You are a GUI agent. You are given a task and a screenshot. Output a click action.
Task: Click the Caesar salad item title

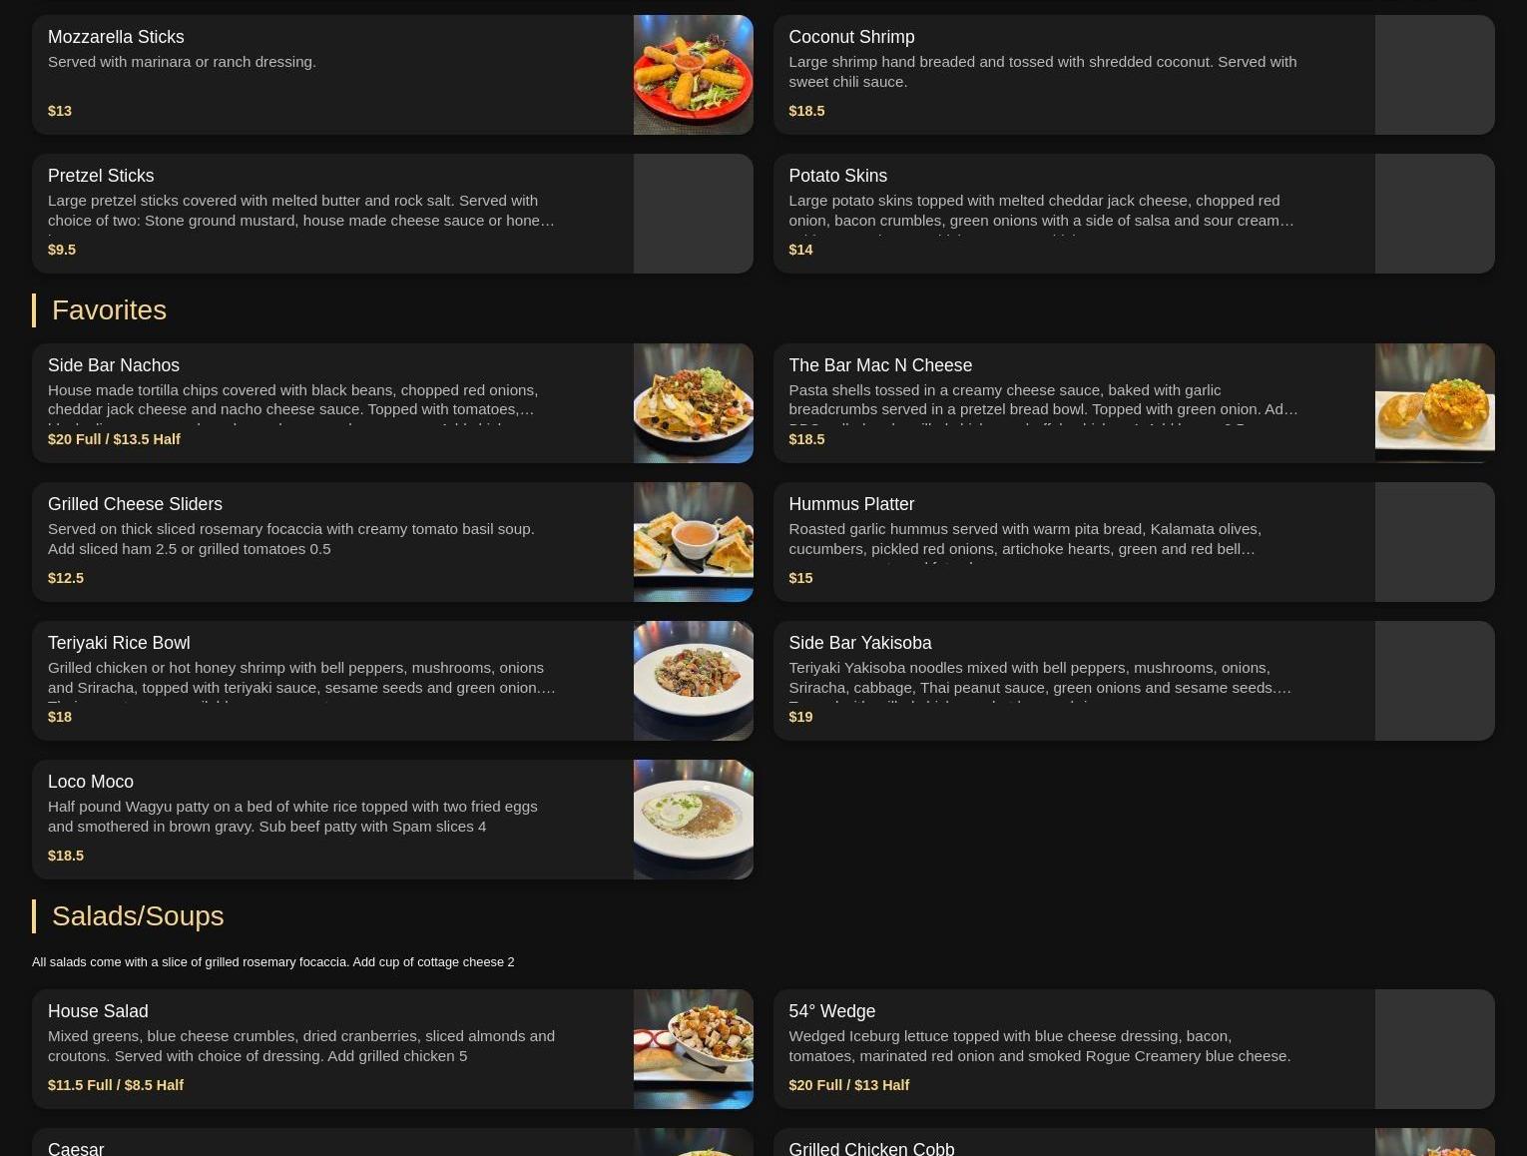tap(76, 1148)
